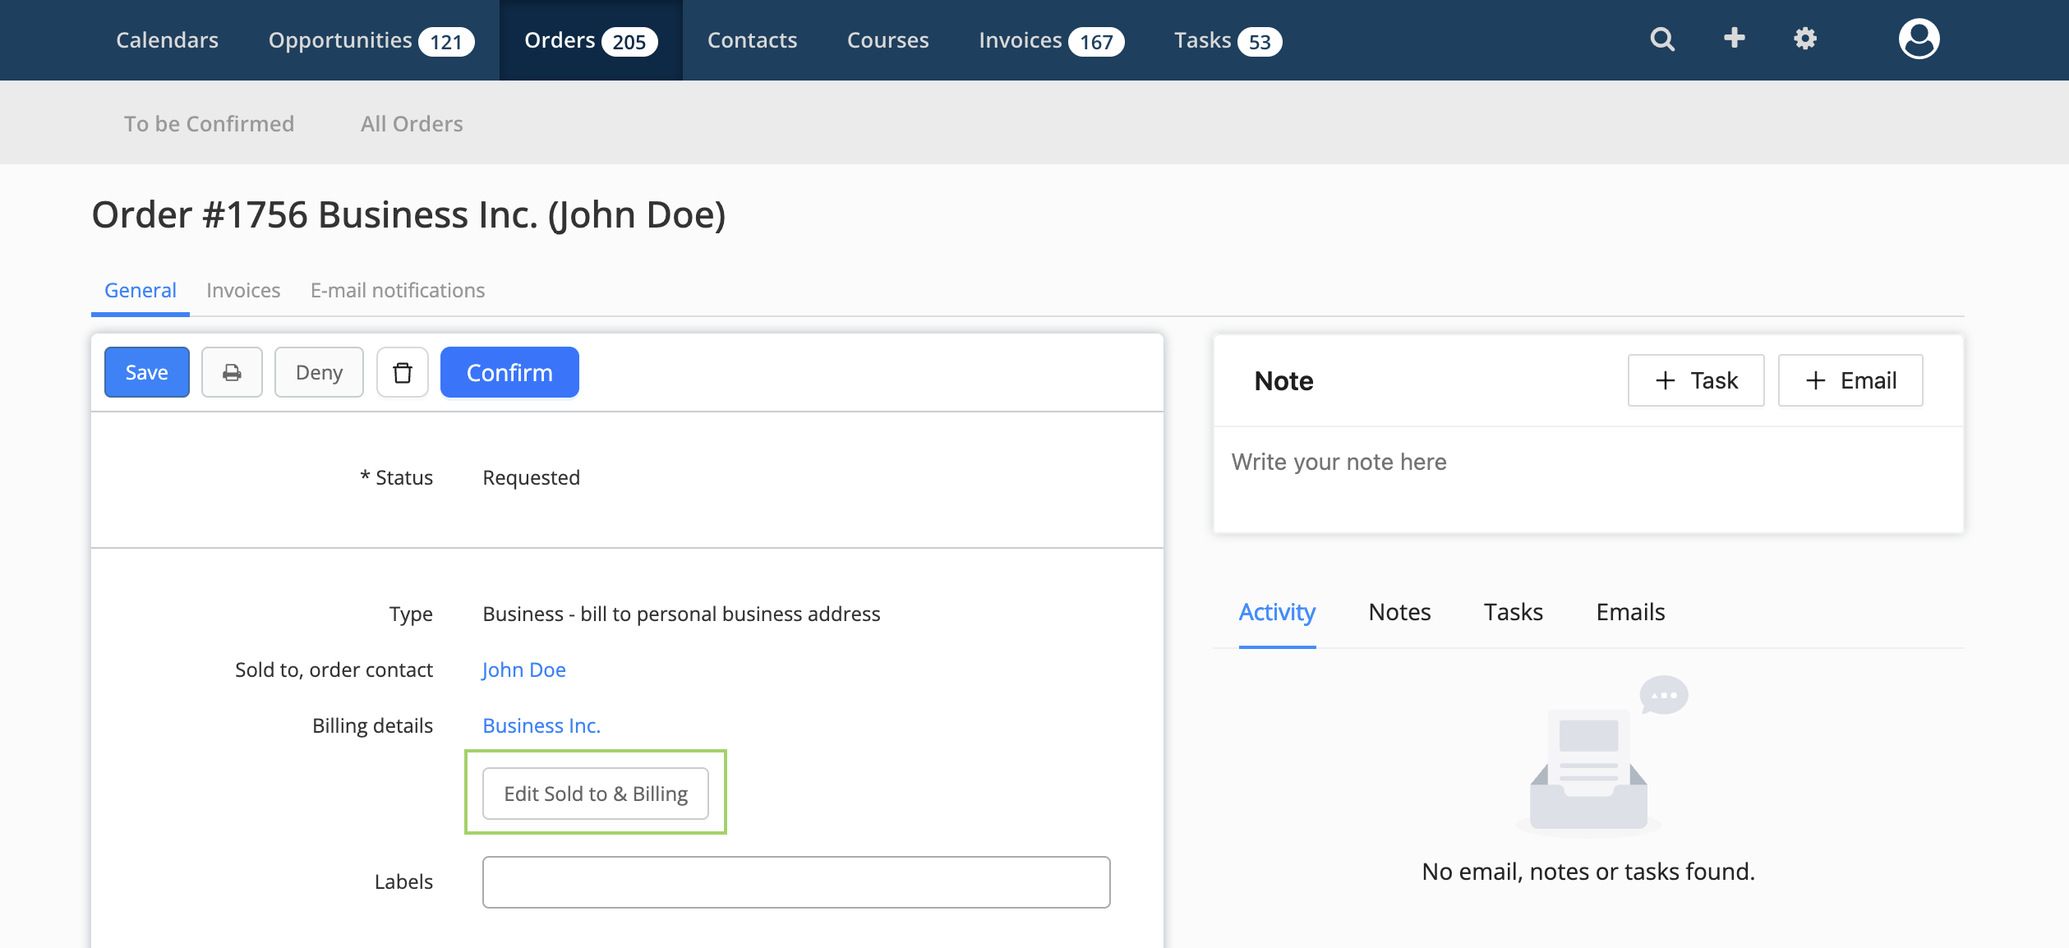Switch to Notes tab in activity panel
The image size is (2069, 948).
[1399, 612]
